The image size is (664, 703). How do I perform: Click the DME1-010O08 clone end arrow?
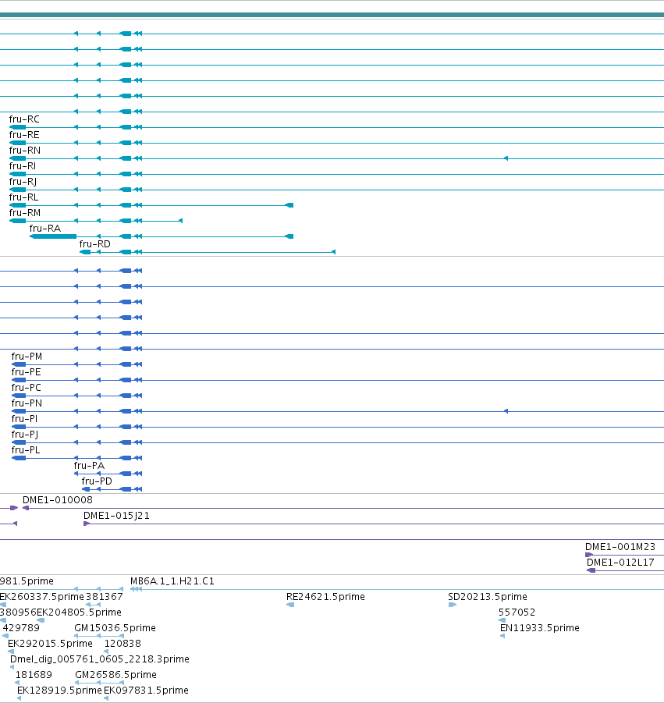26,508
